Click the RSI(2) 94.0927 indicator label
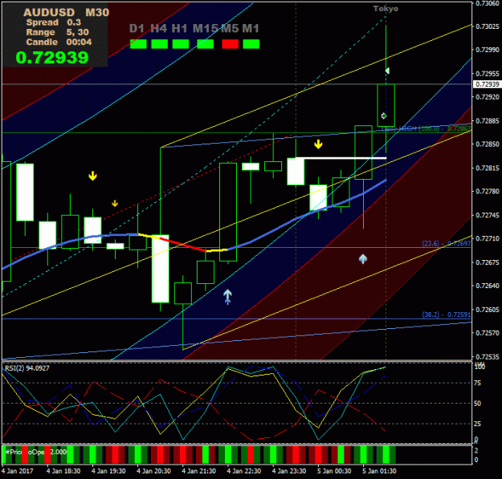Screen dimensions: 502x479 pyautogui.click(x=27, y=368)
